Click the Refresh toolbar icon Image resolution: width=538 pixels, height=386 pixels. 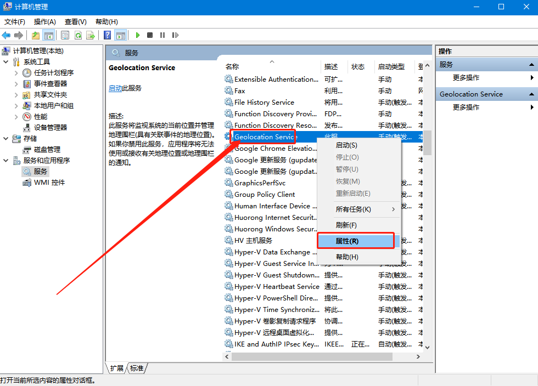point(78,35)
